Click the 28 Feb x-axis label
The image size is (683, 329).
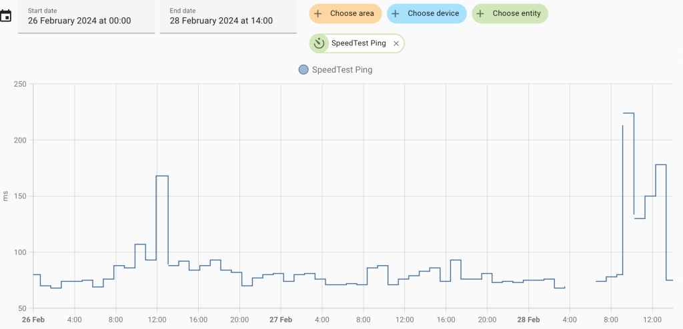pos(528,320)
